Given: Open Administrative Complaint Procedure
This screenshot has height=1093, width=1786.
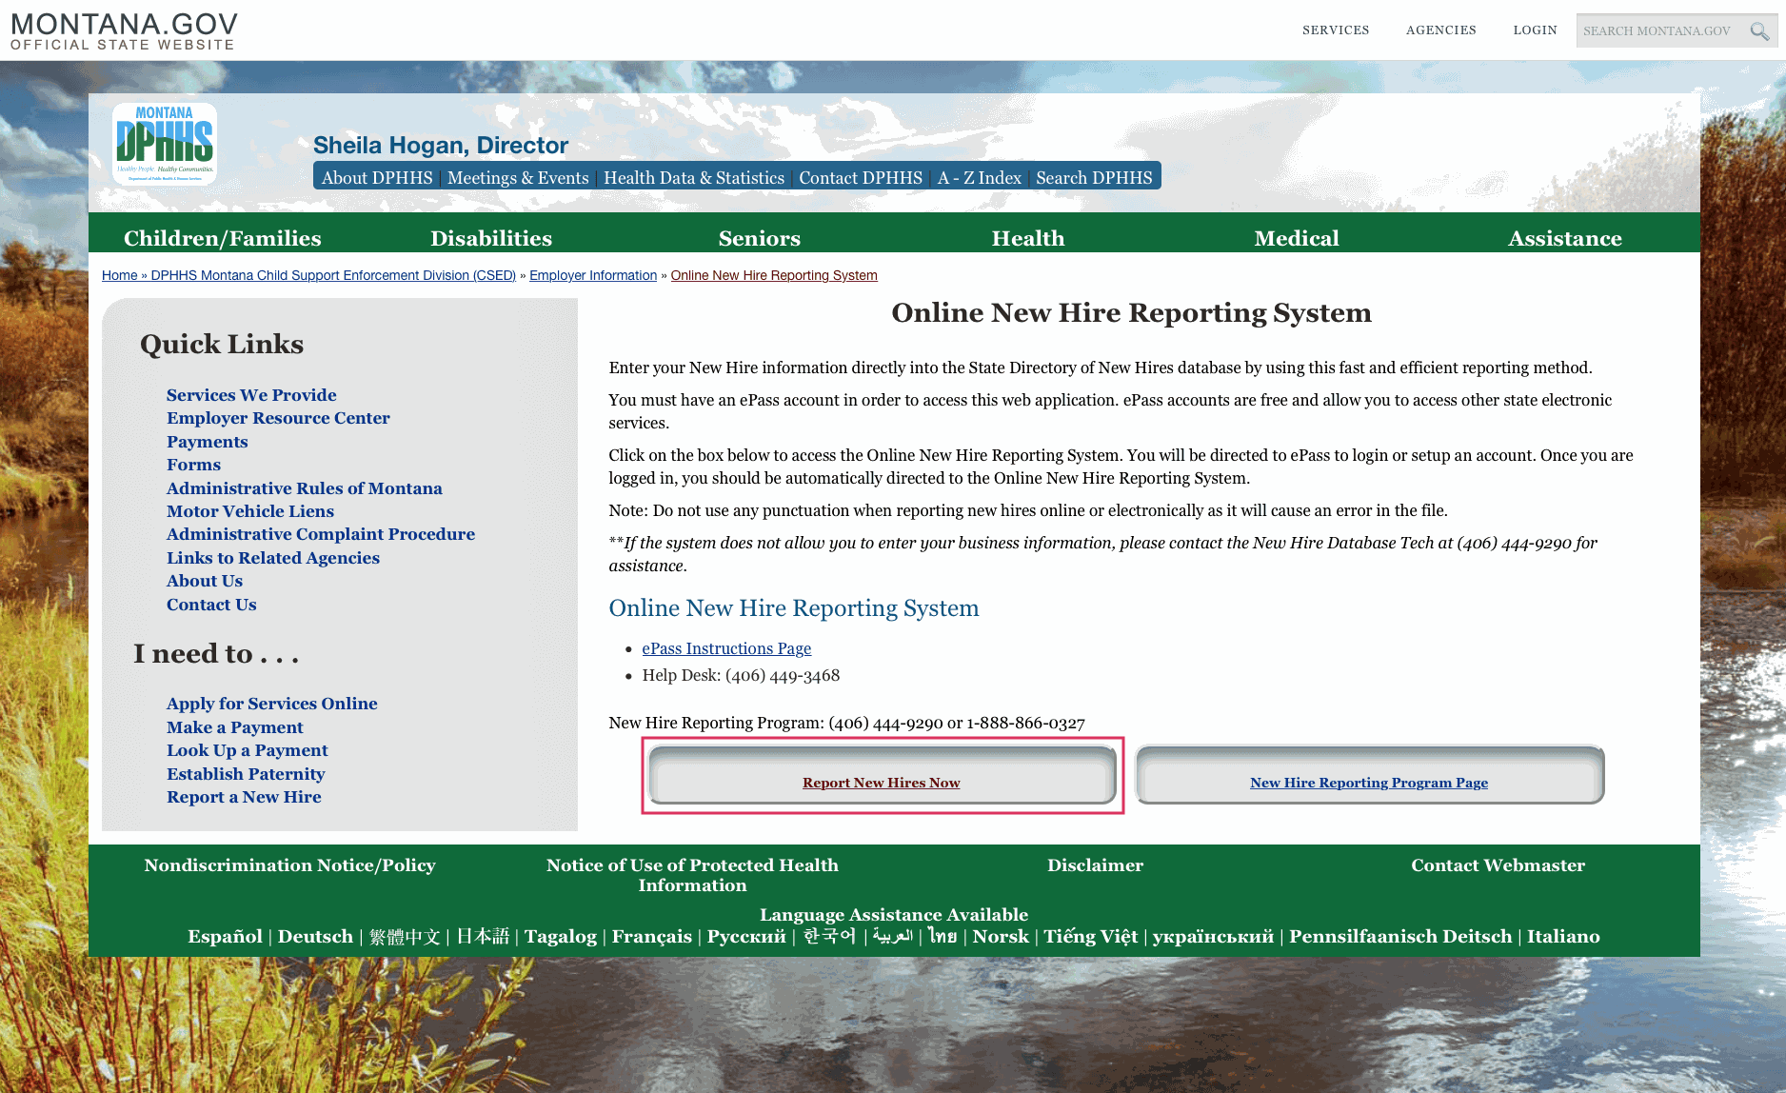Looking at the screenshot, I should click(x=321, y=534).
